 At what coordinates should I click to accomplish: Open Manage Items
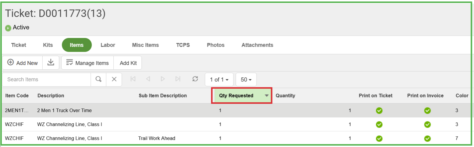coord(88,63)
